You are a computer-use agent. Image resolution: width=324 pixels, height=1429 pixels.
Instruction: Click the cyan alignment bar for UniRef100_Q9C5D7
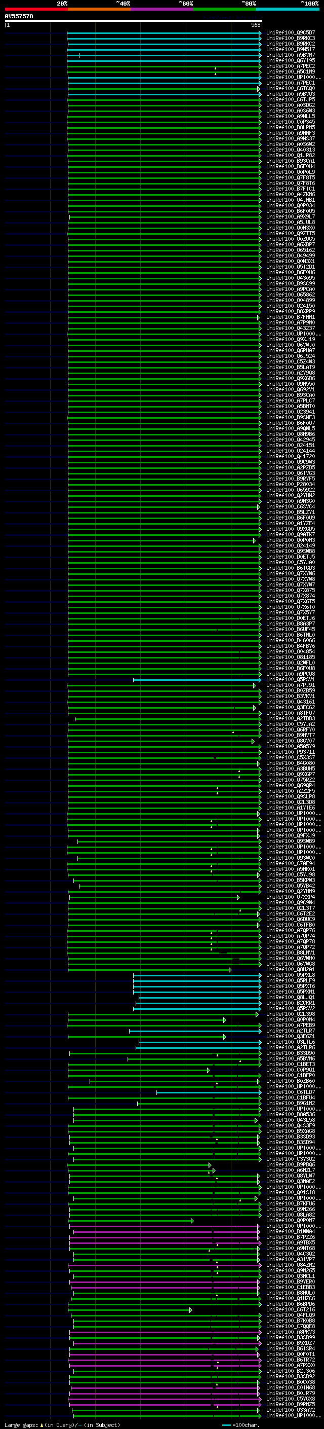[164, 33]
